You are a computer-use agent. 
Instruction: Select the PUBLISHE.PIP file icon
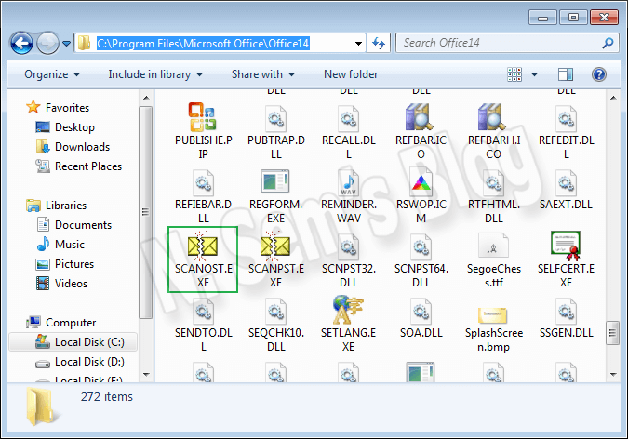pyautogui.click(x=203, y=117)
